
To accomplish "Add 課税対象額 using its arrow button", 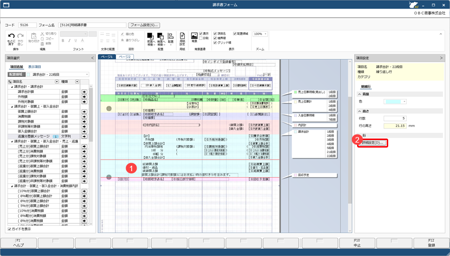I will tap(84, 121).
